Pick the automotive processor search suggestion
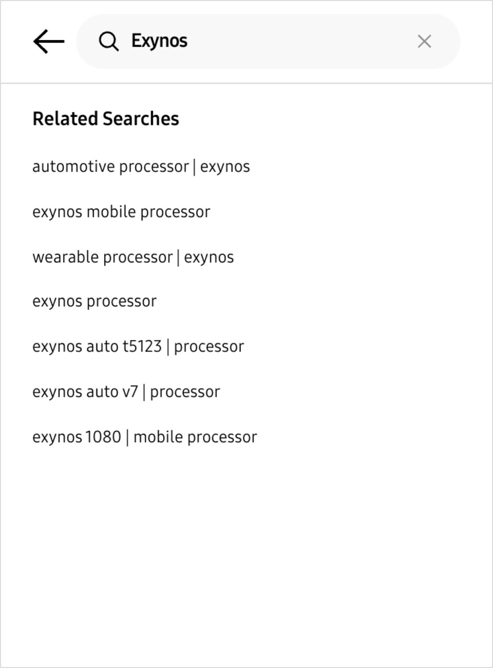The height and width of the screenshot is (668, 493). coord(141,166)
